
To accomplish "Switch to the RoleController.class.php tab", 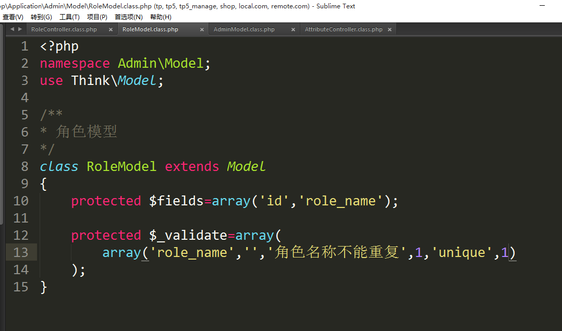I will click(x=64, y=30).
